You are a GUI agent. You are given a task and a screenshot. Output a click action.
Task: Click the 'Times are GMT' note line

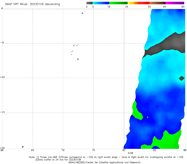click(x=106, y=157)
